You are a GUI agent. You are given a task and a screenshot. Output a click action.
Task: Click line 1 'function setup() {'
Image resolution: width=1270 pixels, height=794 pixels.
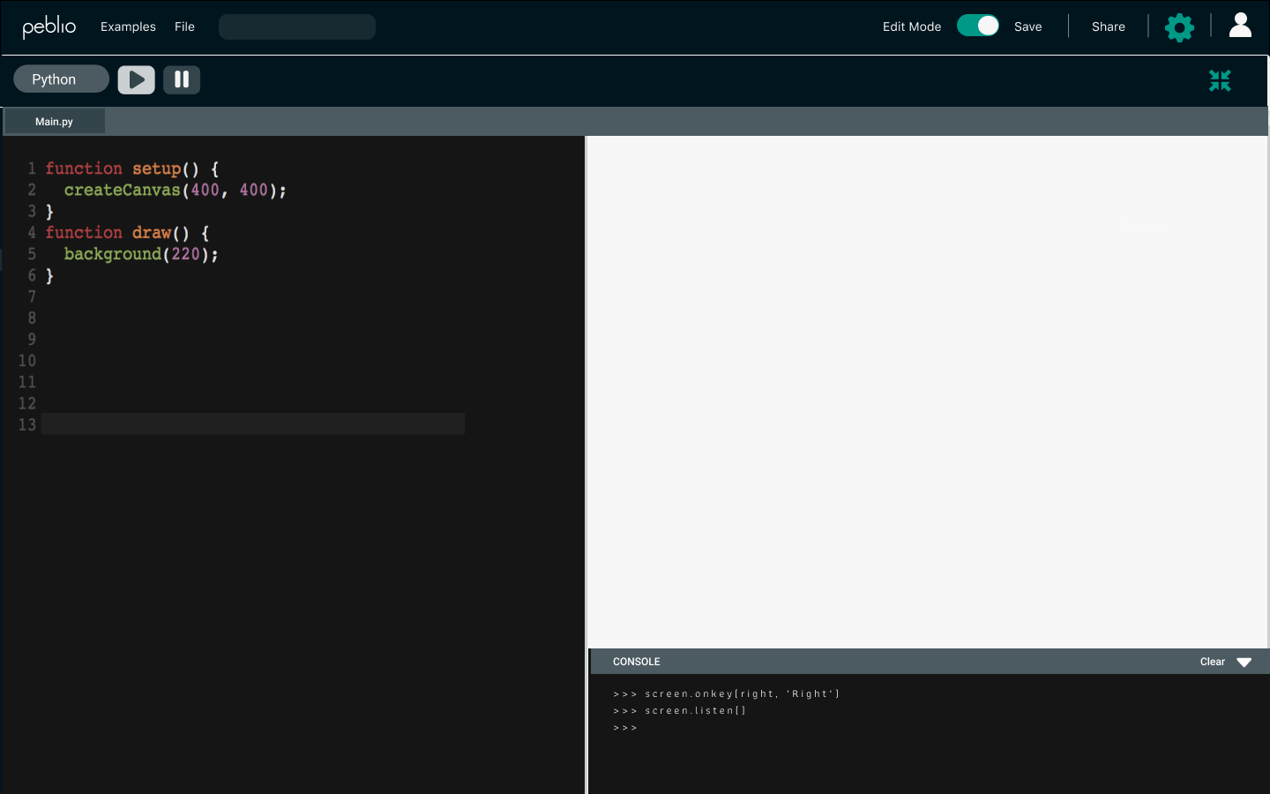coord(132,169)
